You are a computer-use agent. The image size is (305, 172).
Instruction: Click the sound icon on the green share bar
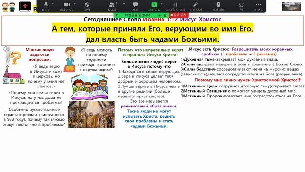[160, 15]
